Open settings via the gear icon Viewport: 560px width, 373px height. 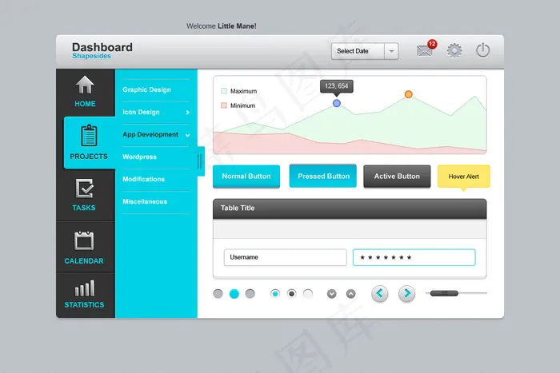pyautogui.click(x=454, y=50)
